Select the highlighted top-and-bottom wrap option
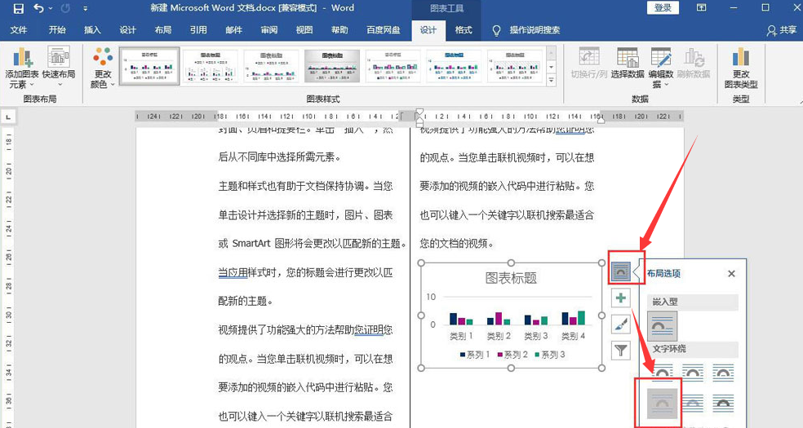 pyautogui.click(x=663, y=403)
